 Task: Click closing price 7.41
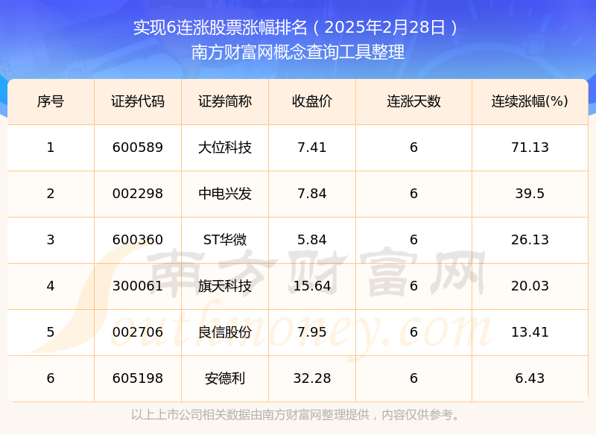coord(312,147)
